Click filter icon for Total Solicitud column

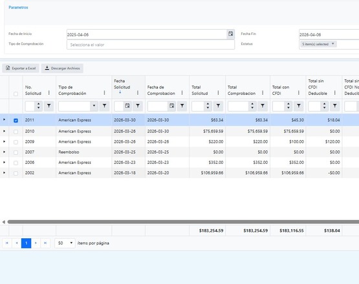[x=218, y=106]
